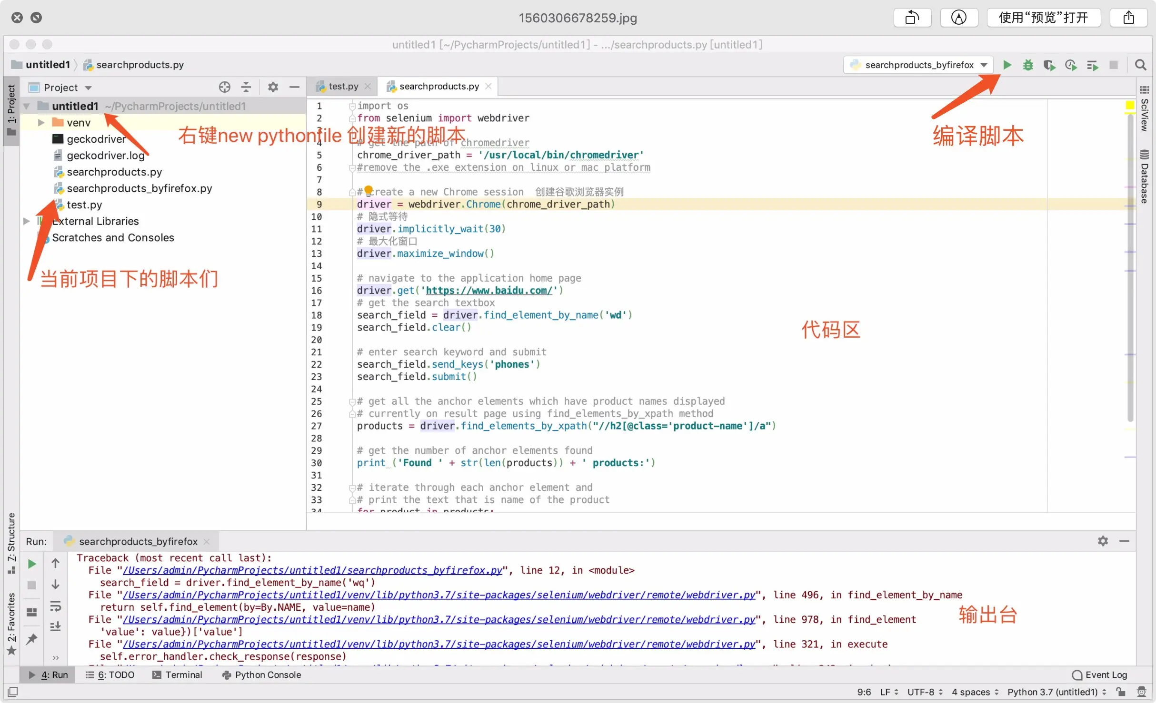Expand External Libraries node
This screenshot has height=703, width=1156.
[x=27, y=221]
